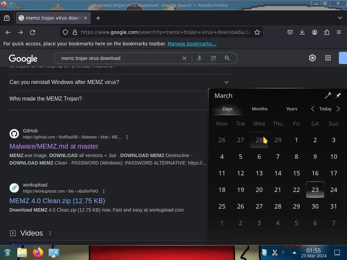Open the clipboard scissors tray icon
The image size is (347, 260).
(274, 253)
